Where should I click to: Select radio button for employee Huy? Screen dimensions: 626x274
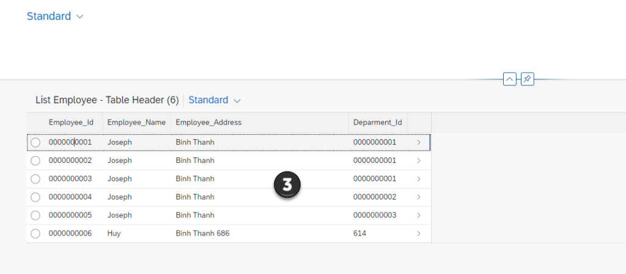pos(35,234)
